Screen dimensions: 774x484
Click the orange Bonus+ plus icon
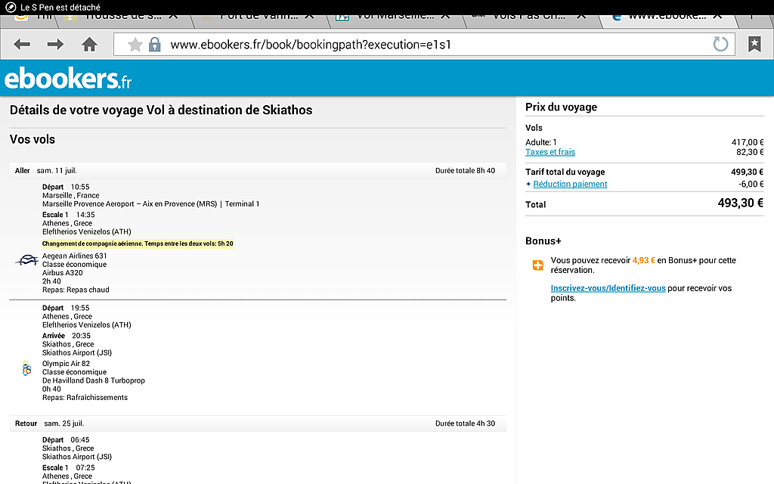[537, 265]
